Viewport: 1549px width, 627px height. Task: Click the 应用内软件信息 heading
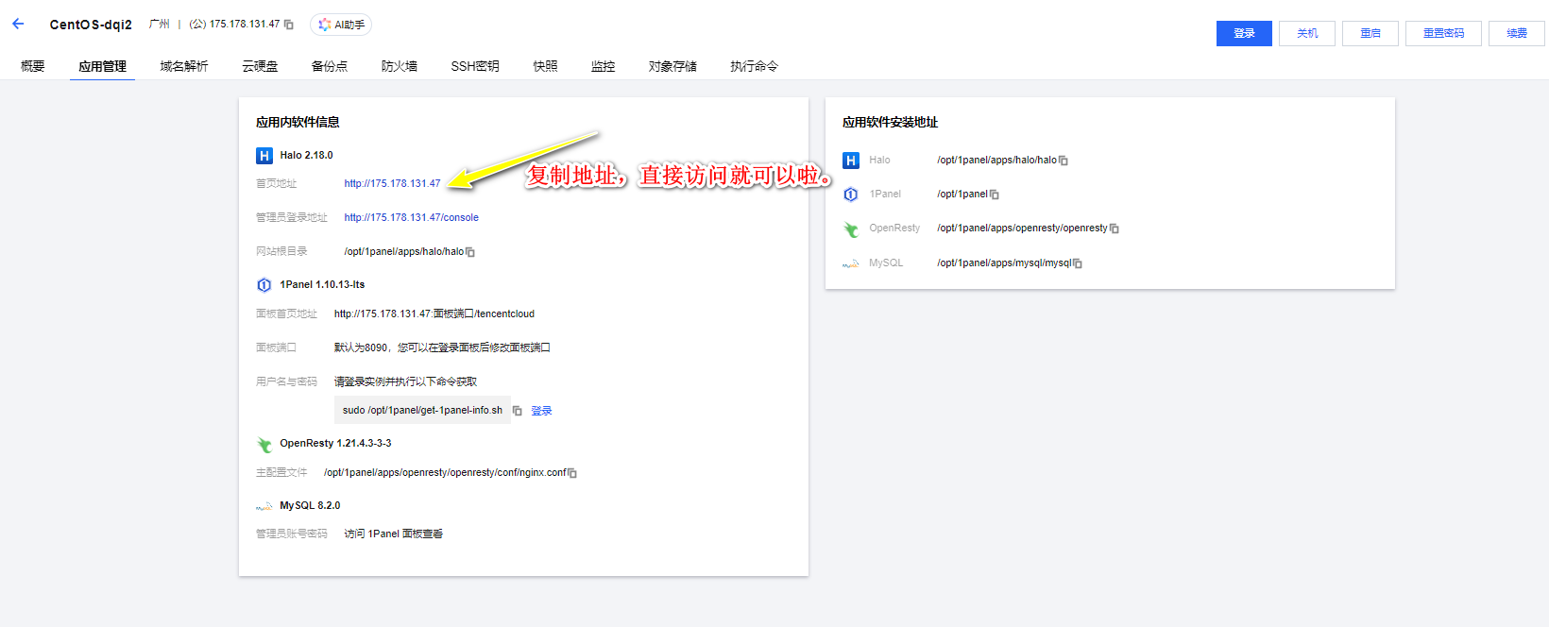pos(298,122)
